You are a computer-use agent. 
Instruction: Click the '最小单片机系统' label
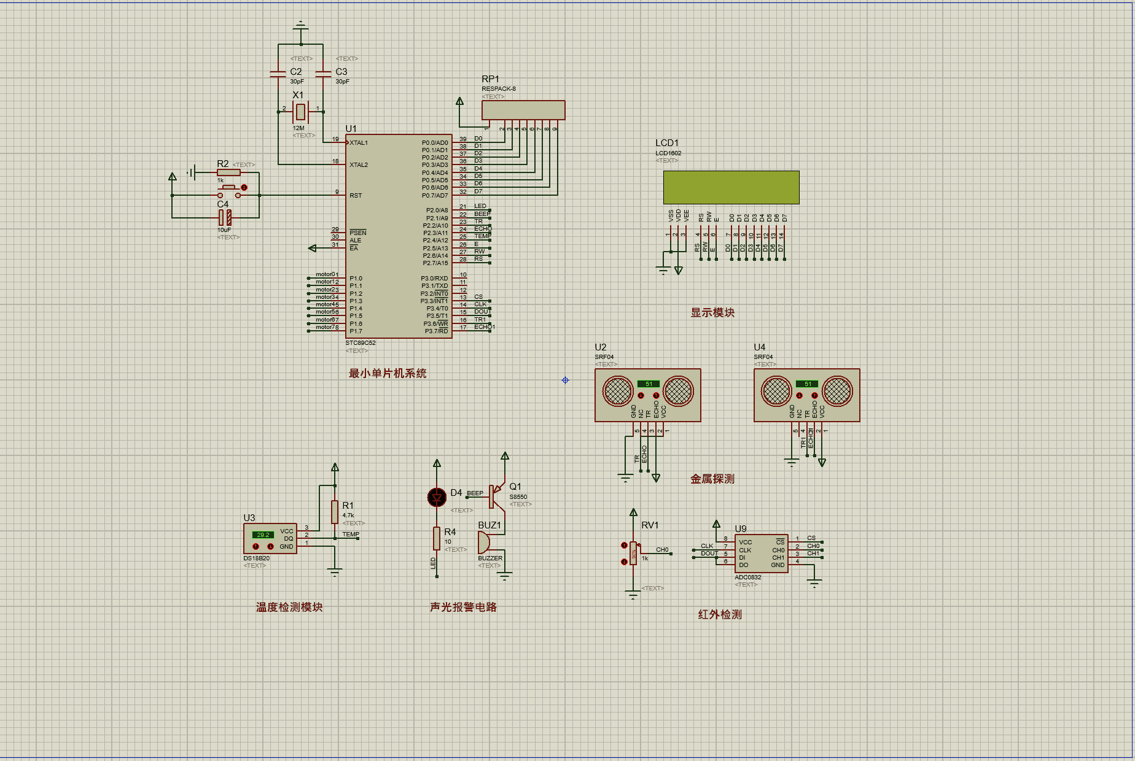pyautogui.click(x=388, y=373)
